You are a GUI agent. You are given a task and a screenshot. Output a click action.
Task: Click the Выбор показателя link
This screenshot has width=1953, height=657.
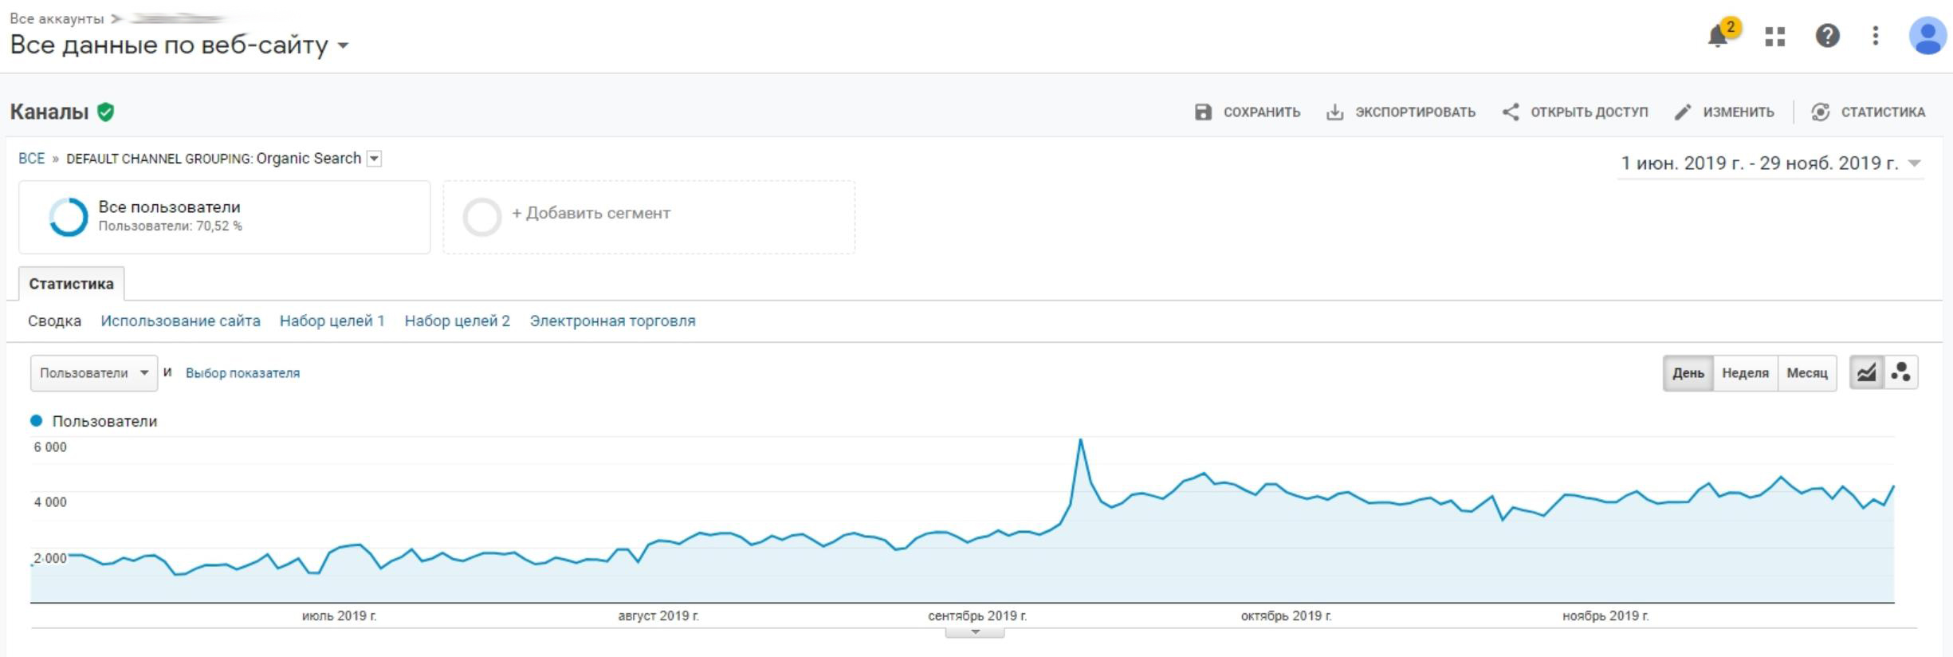(x=242, y=373)
